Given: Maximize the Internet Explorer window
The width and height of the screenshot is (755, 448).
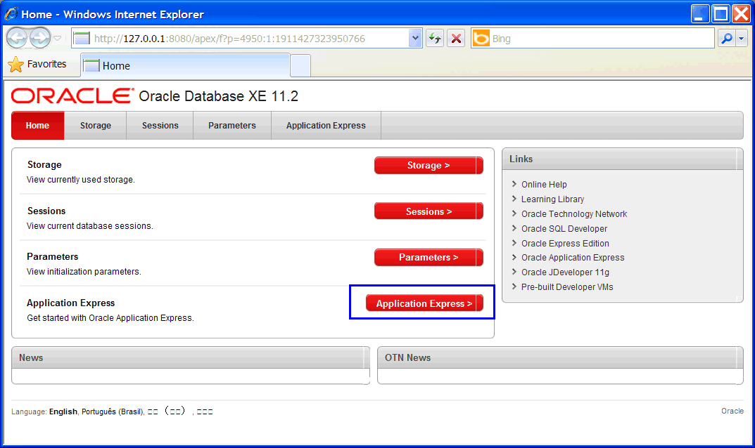Looking at the screenshot, I should [721, 14].
